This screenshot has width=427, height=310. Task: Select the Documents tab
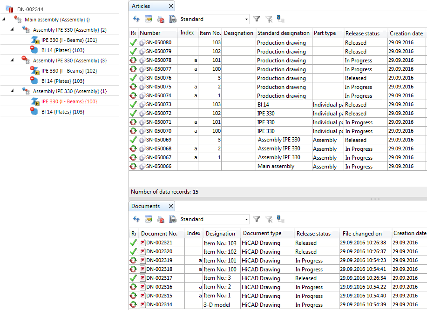point(145,206)
